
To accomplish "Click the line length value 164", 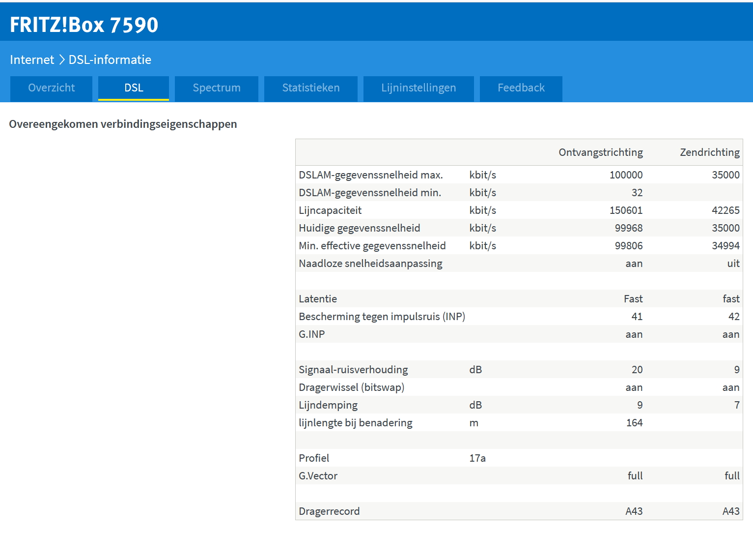I will [x=634, y=423].
